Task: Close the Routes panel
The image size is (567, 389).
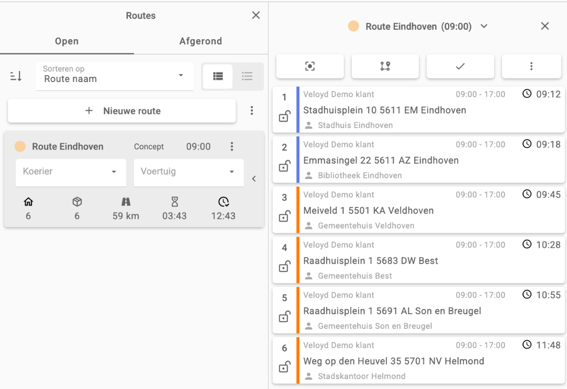Action: coord(255,15)
